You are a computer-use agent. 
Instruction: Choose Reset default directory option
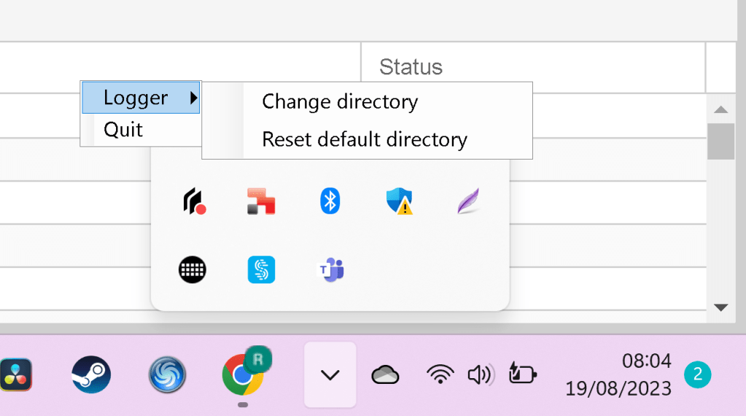tap(365, 139)
